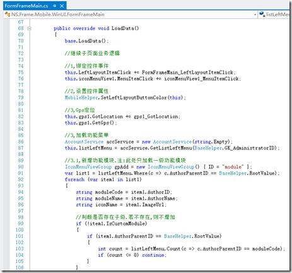Click line number 106 in the gutter
This screenshot has width=292, height=273.
point(20,267)
